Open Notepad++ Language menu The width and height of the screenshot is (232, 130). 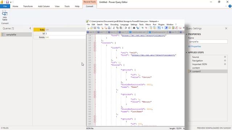pyautogui.click(x=124, y=25)
